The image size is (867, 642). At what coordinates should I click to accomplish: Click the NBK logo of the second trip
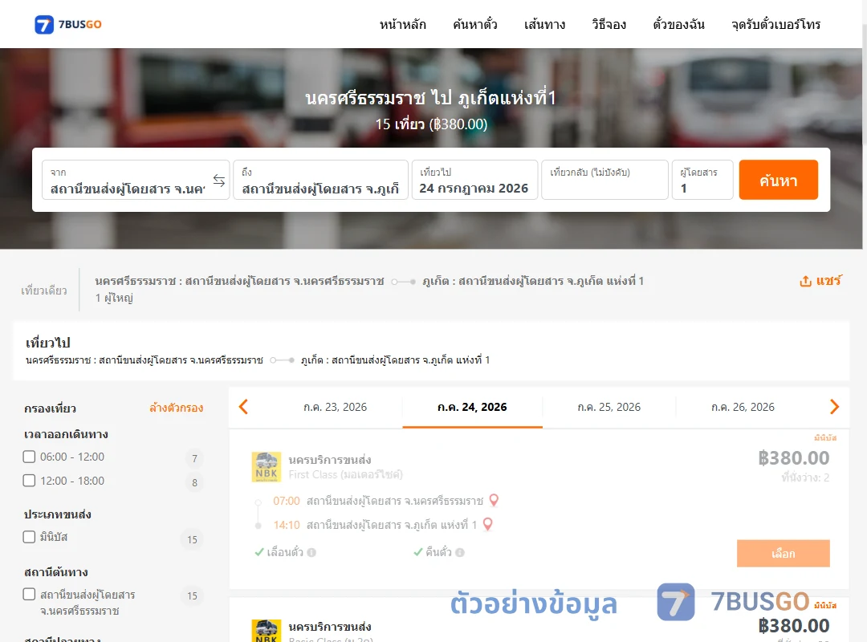coord(266,631)
